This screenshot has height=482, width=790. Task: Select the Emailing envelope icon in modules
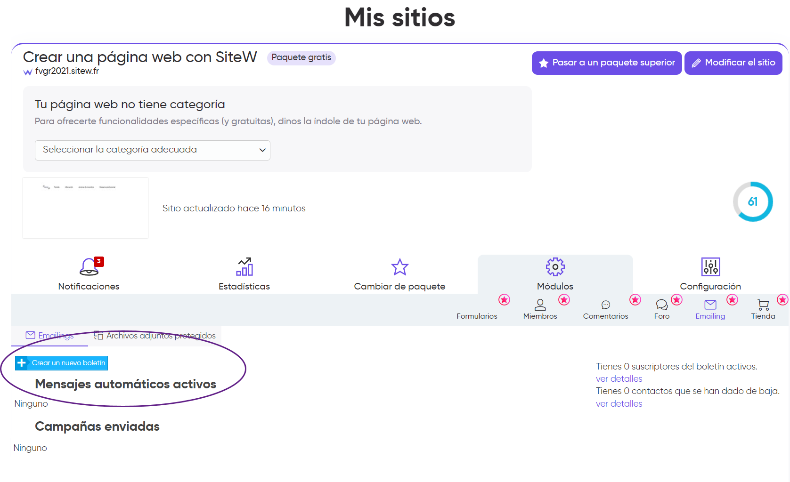710,305
